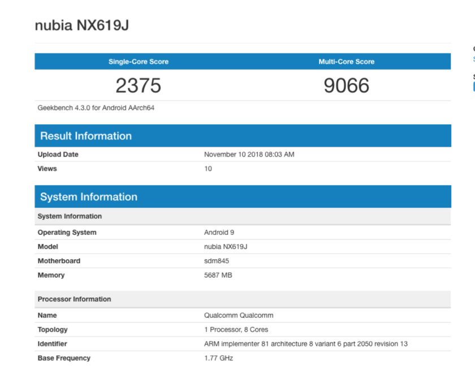
Task: Click the Memory value 5687 MB
Action: (218, 276)
